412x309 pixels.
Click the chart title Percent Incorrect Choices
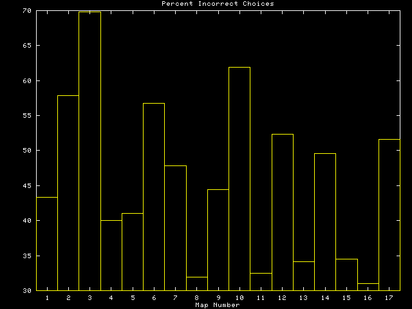pos(218,4)
